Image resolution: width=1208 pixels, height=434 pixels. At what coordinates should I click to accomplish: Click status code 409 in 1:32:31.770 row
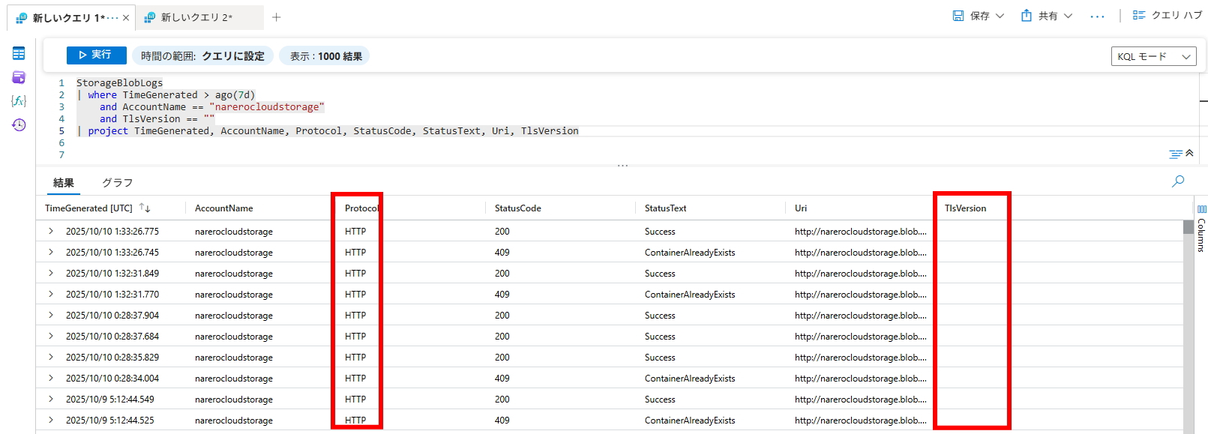tap(502, 295)
